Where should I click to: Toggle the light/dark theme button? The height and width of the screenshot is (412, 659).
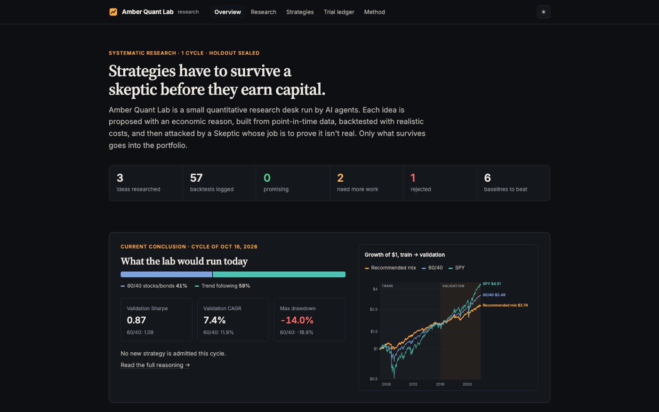[x=543, y=12]
